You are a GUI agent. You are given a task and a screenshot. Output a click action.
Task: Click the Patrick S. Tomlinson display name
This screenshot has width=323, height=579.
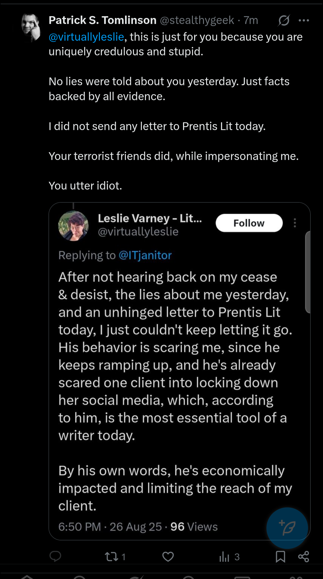103,20
